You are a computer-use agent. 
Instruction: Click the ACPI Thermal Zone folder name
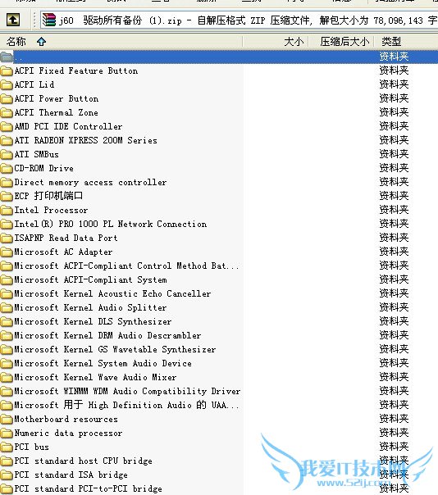(57, 113)
